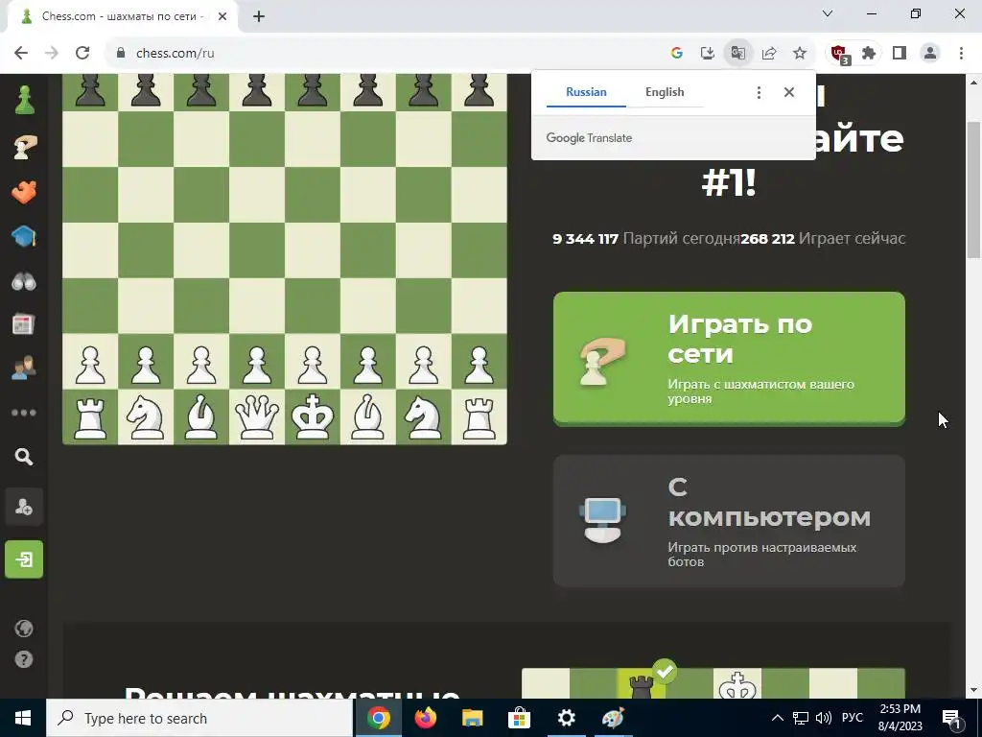Viewport: 982px width, 737px height.
Task: Open the Extensions puzzle icon in Chrome
Action: pos(869,54)
